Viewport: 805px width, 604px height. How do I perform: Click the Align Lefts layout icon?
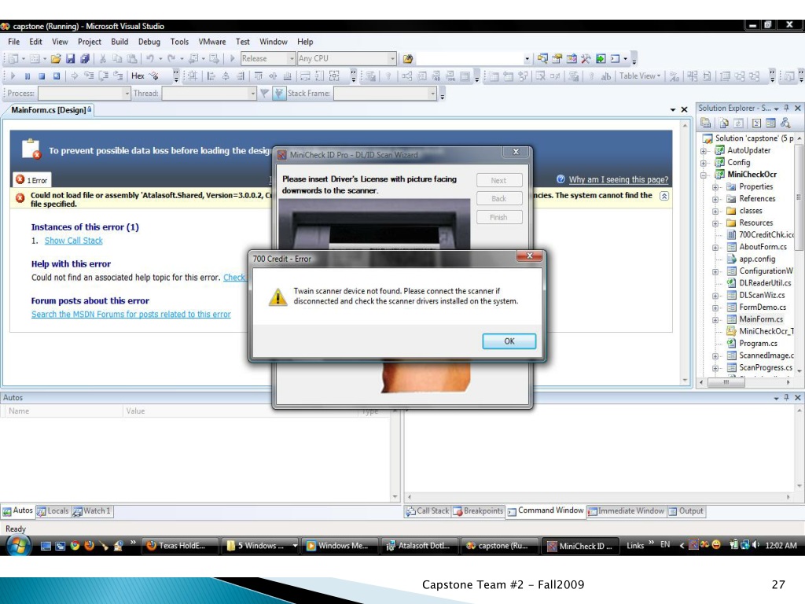(211, 76)
